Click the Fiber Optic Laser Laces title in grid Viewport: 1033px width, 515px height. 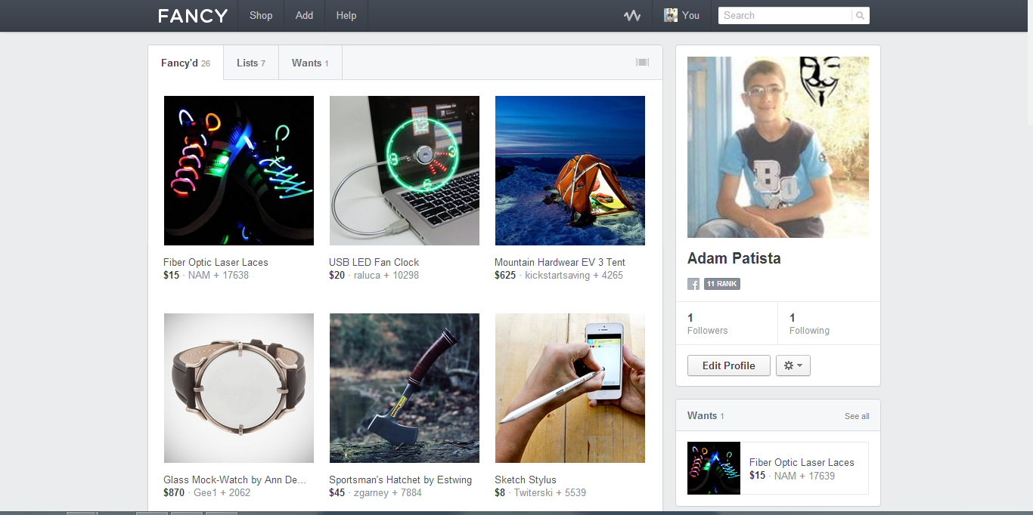coord(216,262)
